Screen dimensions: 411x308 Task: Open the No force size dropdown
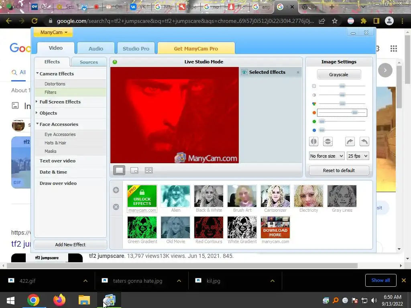tap(327, 156)
